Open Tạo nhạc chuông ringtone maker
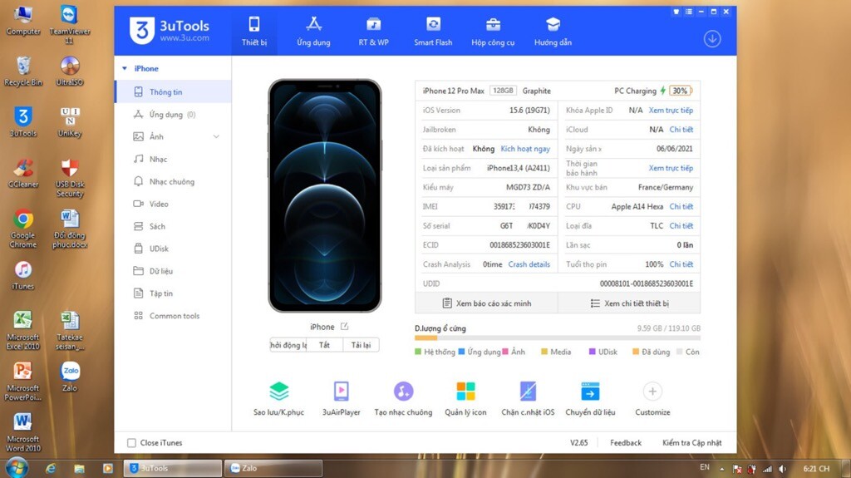 click(403, 398)
